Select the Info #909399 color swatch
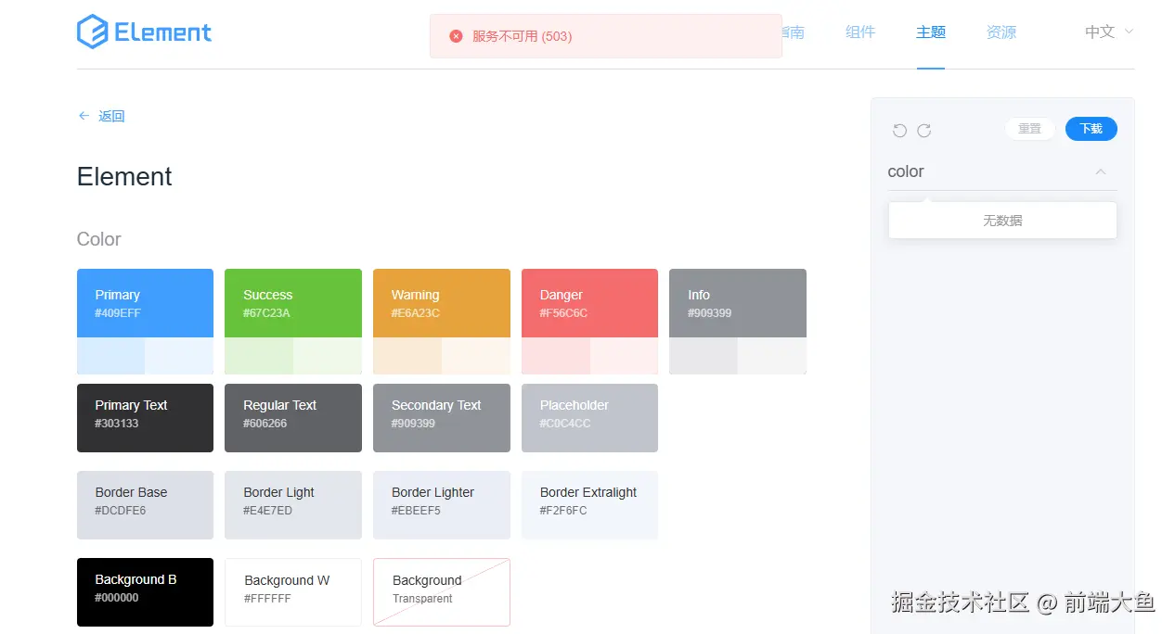 tap(738, 303)
